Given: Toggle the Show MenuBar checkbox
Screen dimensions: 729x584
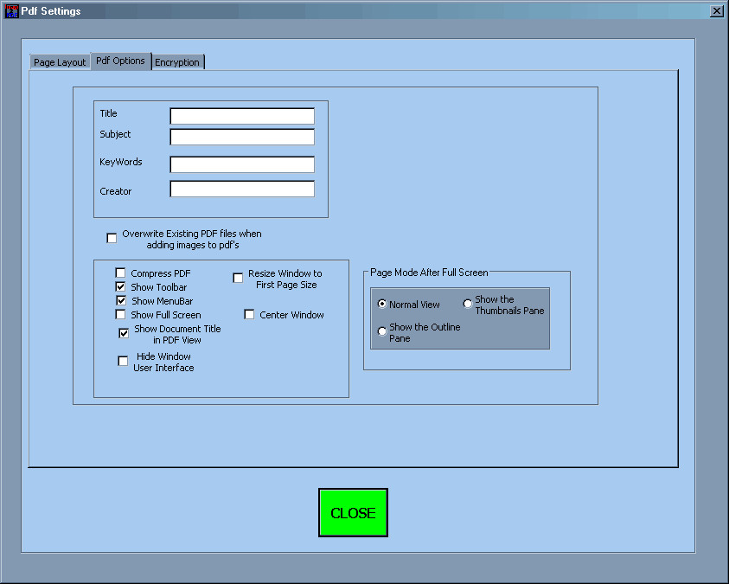Looking at the screenshot, I should click(121, 300).
